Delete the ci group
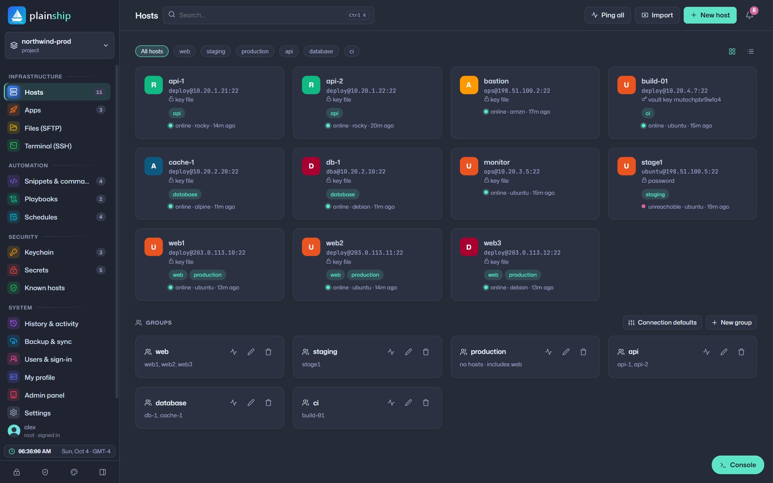Screen dimensions: 773x483 tap(426, 403)
